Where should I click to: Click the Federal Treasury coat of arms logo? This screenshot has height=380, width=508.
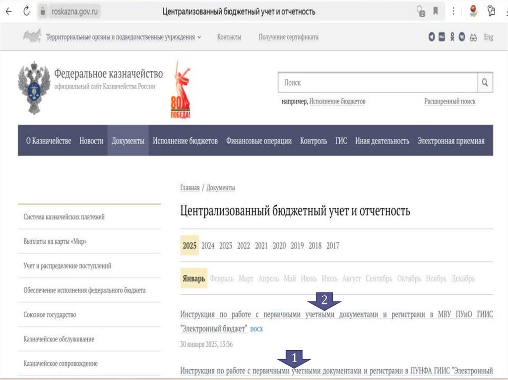pos(34,88)
